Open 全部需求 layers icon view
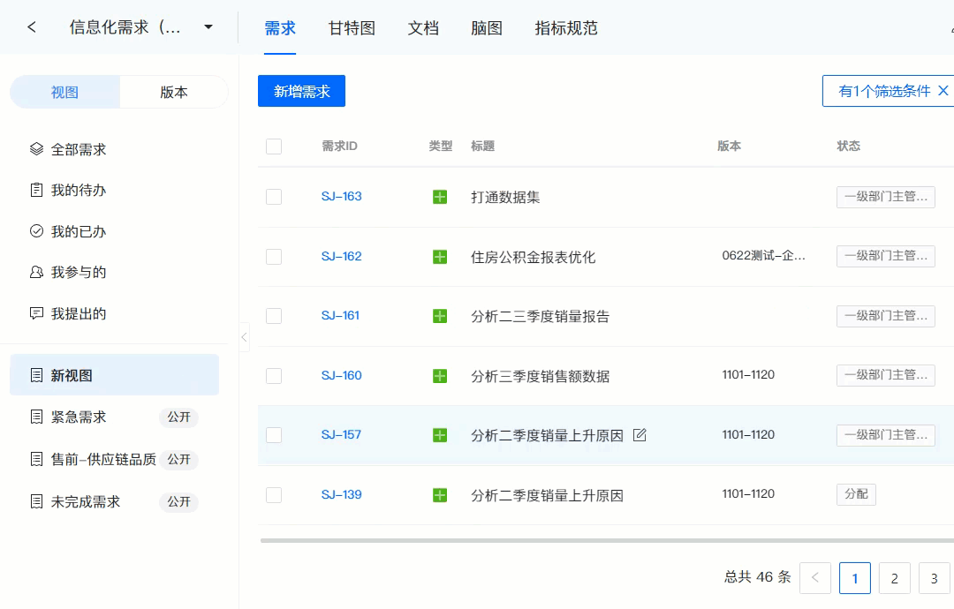This screenshot has width=954, height=609. pyautogui.click(x=36, y=149)
